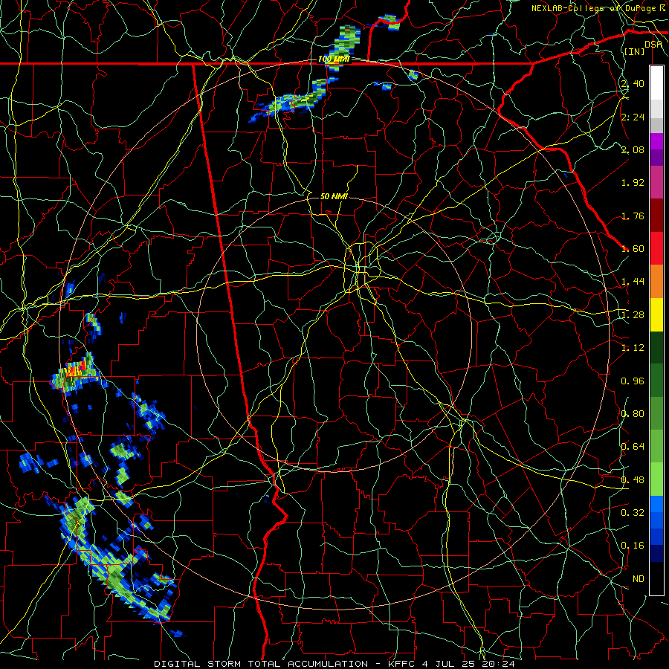Viewport: 669px width, 669px height.
Task: Click the 100 NMI range ring label
Action: click(334, 59)
